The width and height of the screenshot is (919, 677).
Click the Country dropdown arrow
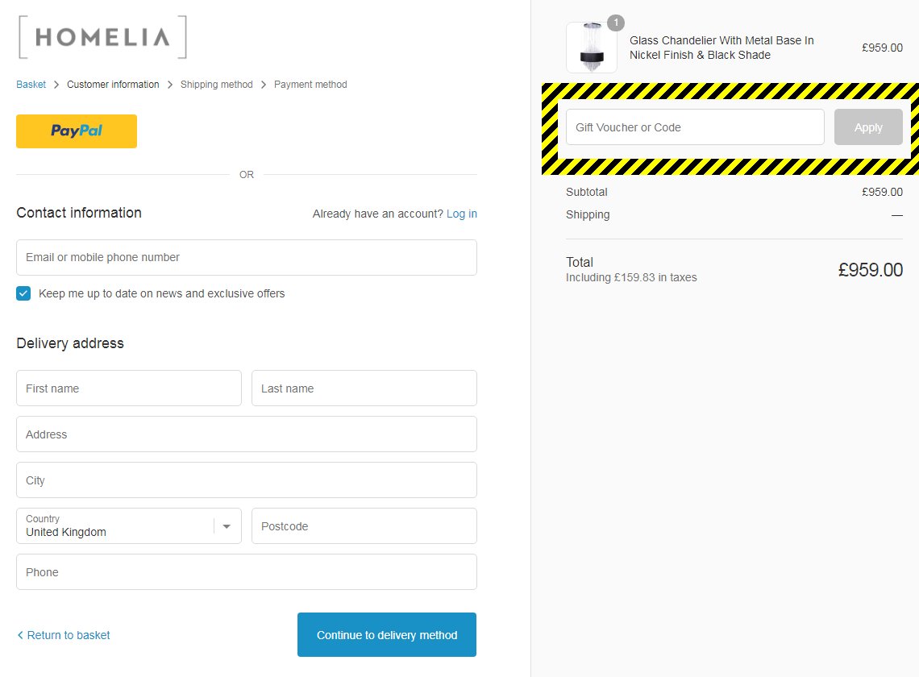tap(227, 526)
